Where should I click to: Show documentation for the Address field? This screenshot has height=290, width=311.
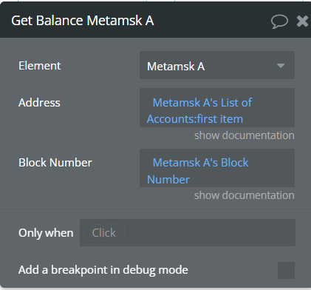(x=245, y=135)
